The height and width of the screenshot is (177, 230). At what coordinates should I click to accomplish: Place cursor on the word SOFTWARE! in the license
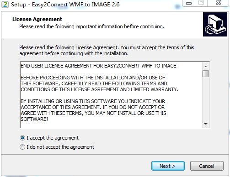[34, 119]
